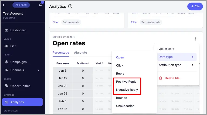Click the Jan 22 row cell
Screen dimensions: 207x115
coord(63,86)
